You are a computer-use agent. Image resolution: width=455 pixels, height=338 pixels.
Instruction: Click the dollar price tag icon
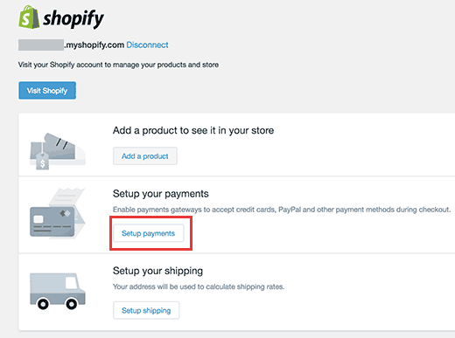click(x=42, y=161)
